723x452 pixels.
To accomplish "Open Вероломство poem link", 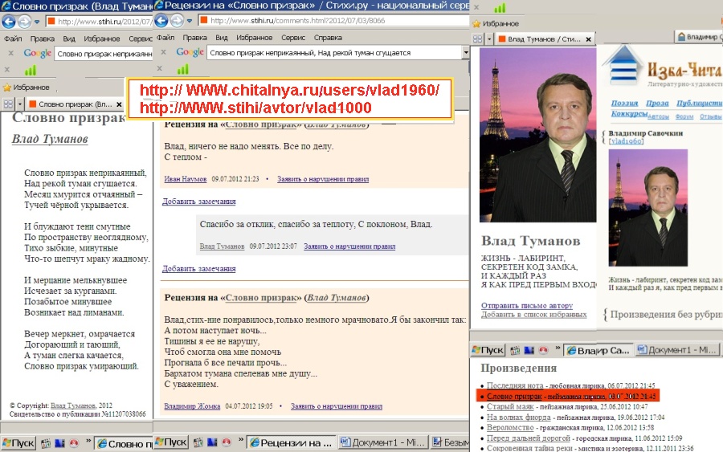I will 510,427.
